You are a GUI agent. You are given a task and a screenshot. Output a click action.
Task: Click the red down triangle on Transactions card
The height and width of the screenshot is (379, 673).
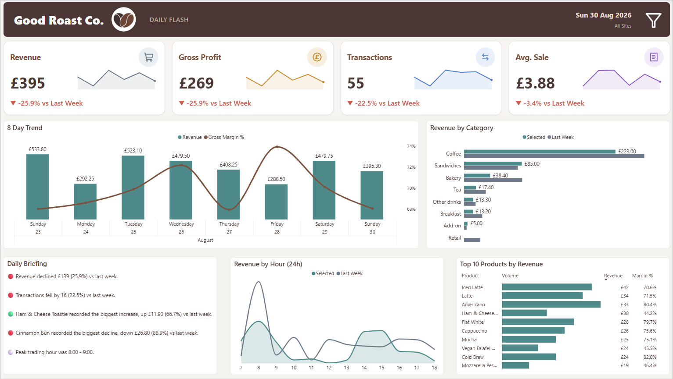coord(350,103)
